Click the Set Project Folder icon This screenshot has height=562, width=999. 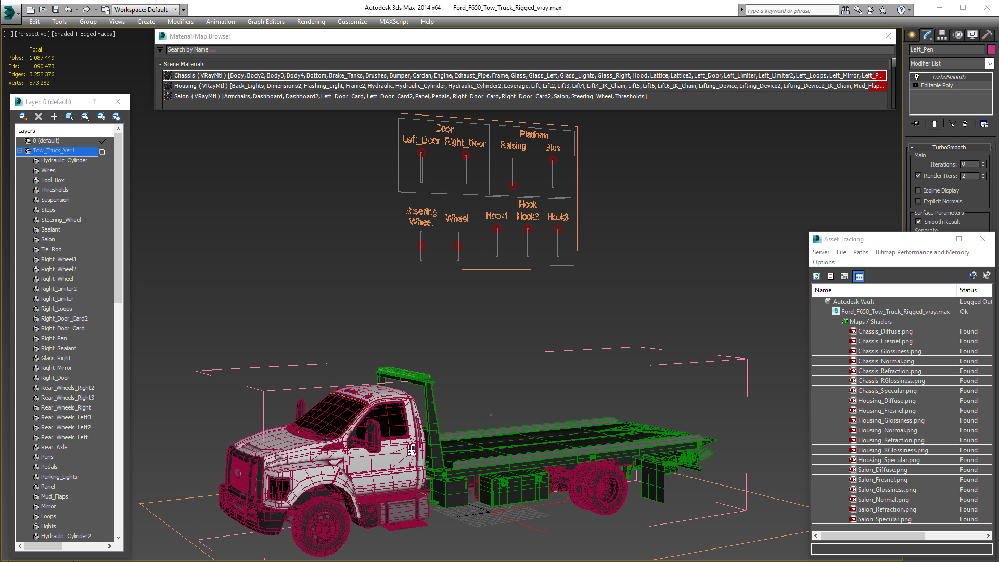(x=105, y=9)
